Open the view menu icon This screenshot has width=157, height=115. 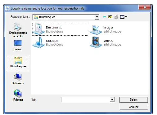coord(122,17)
